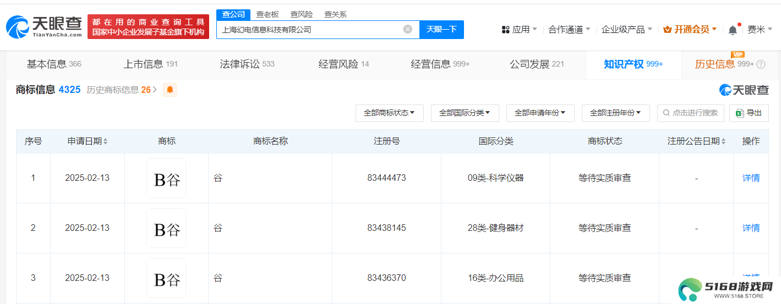
Task: Expand the 企业级产品 menu
Action: [627, 30]
